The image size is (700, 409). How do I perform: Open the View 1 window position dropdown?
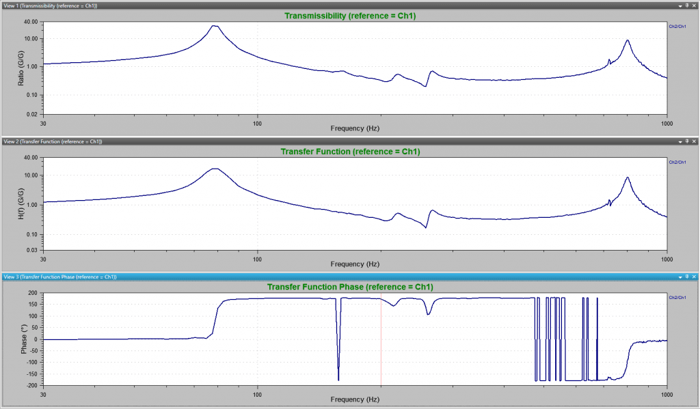[x=680, y=4]
